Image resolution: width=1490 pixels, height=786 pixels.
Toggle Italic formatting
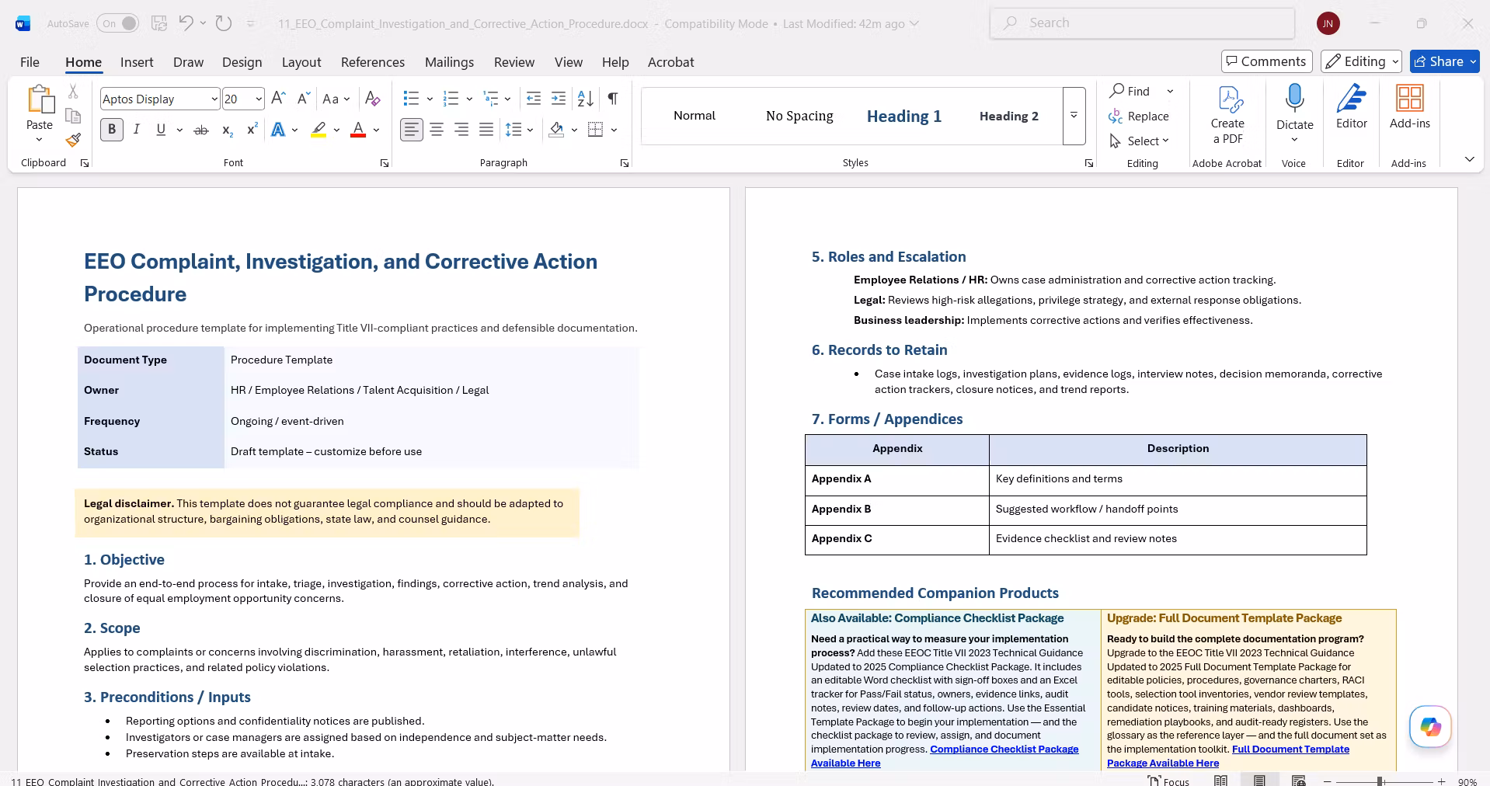point(137,130)
